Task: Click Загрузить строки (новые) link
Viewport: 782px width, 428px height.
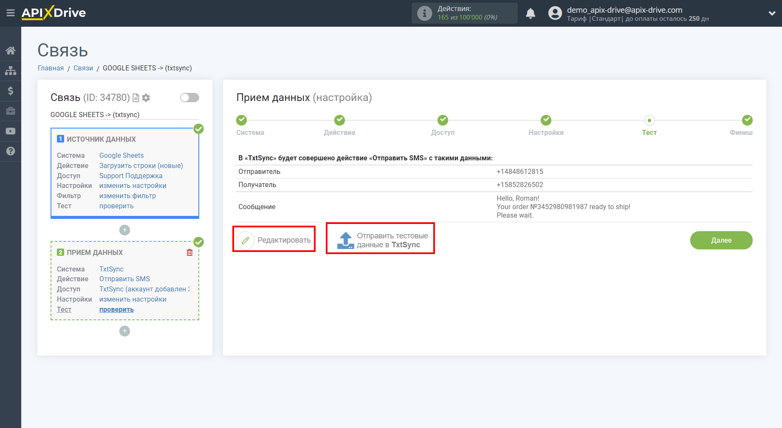Action: coord(141,165)
